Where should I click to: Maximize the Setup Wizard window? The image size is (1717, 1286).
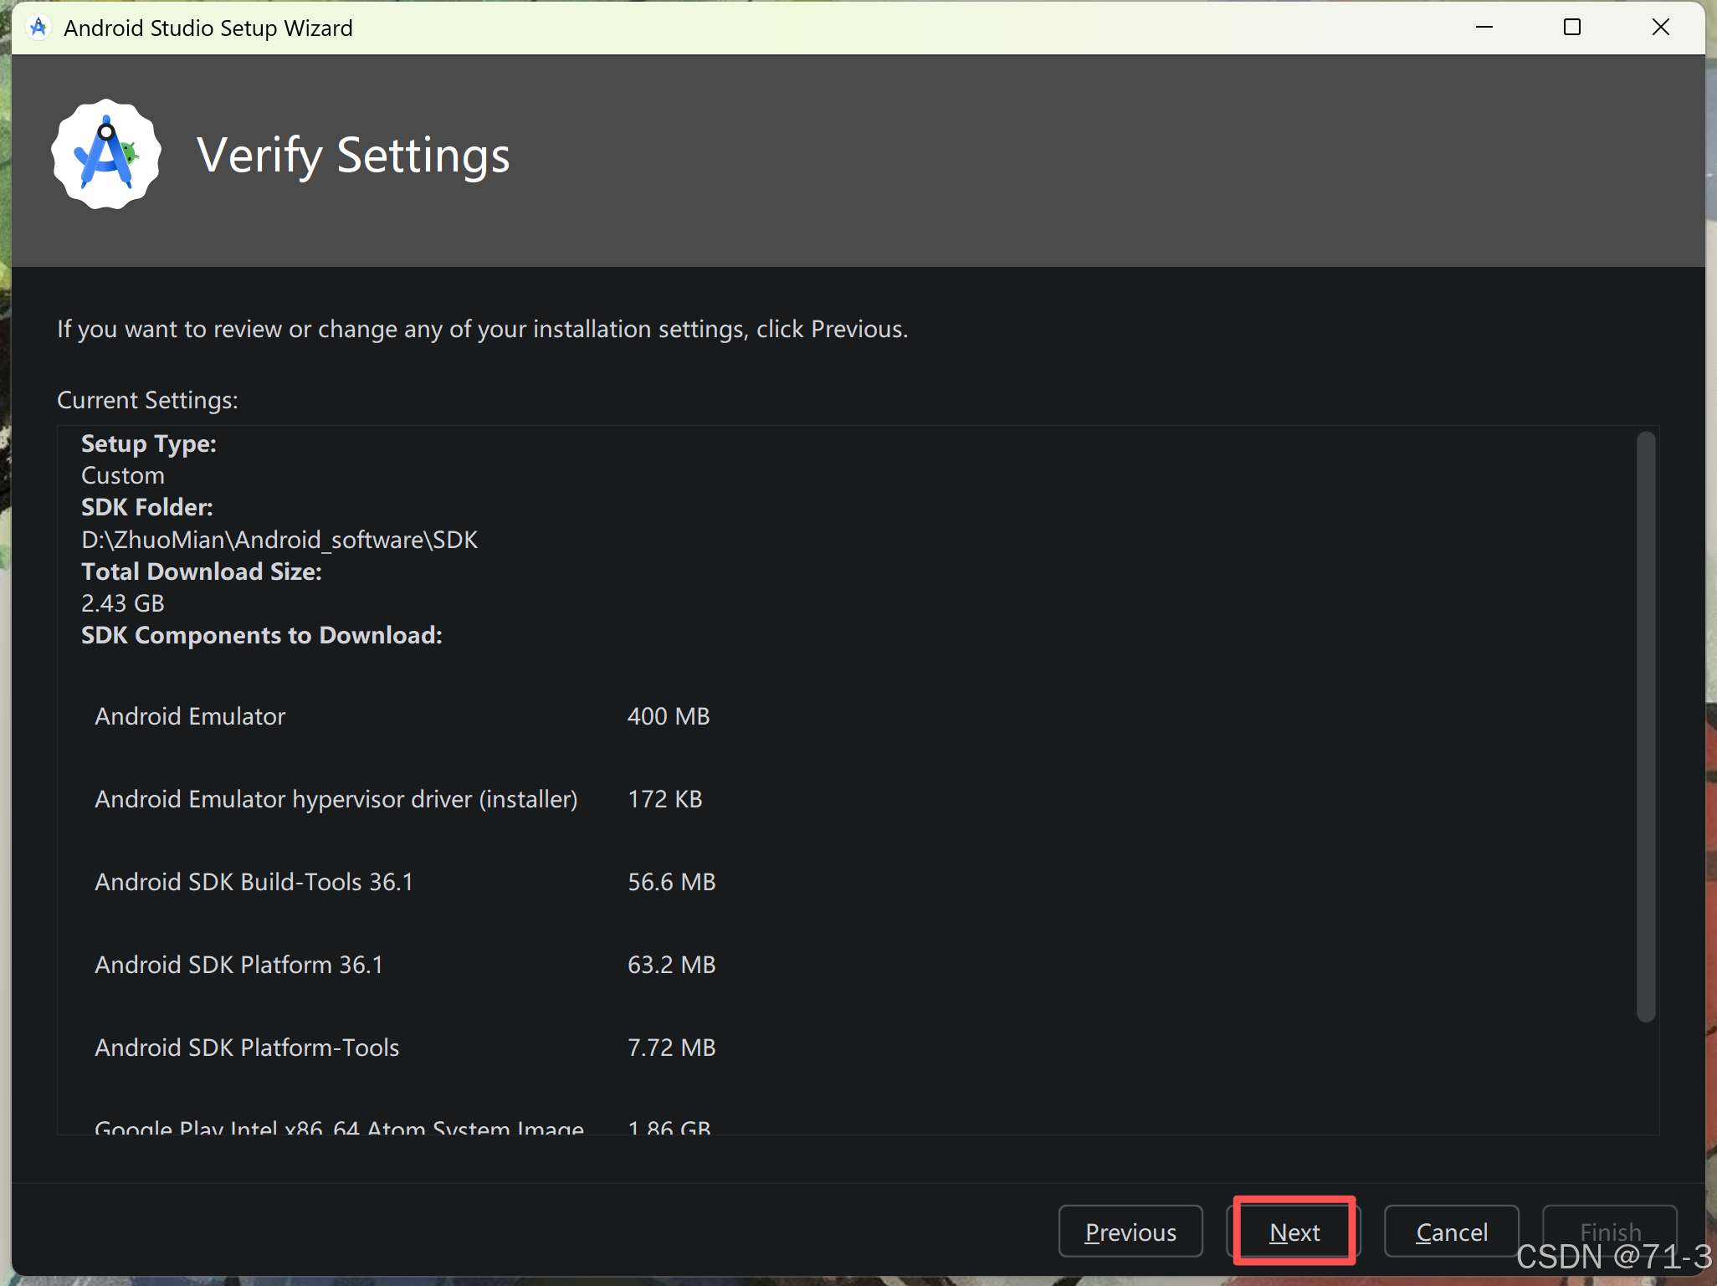1572,28
